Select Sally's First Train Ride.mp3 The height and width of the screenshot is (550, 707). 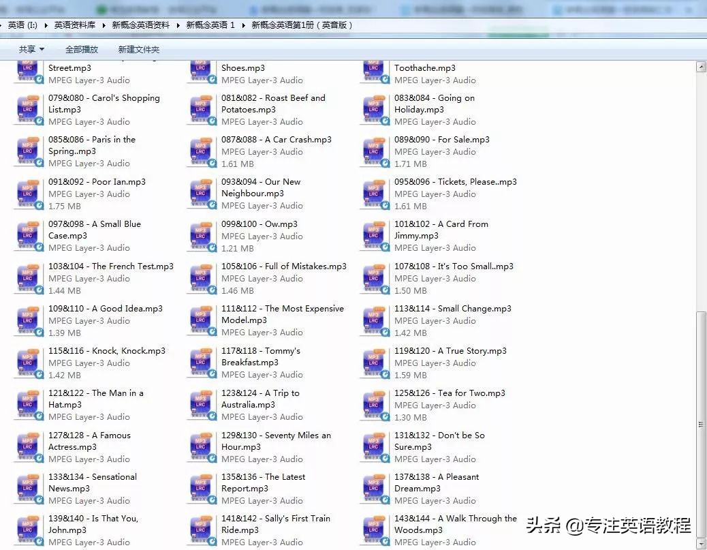click(x=275, y=524)
